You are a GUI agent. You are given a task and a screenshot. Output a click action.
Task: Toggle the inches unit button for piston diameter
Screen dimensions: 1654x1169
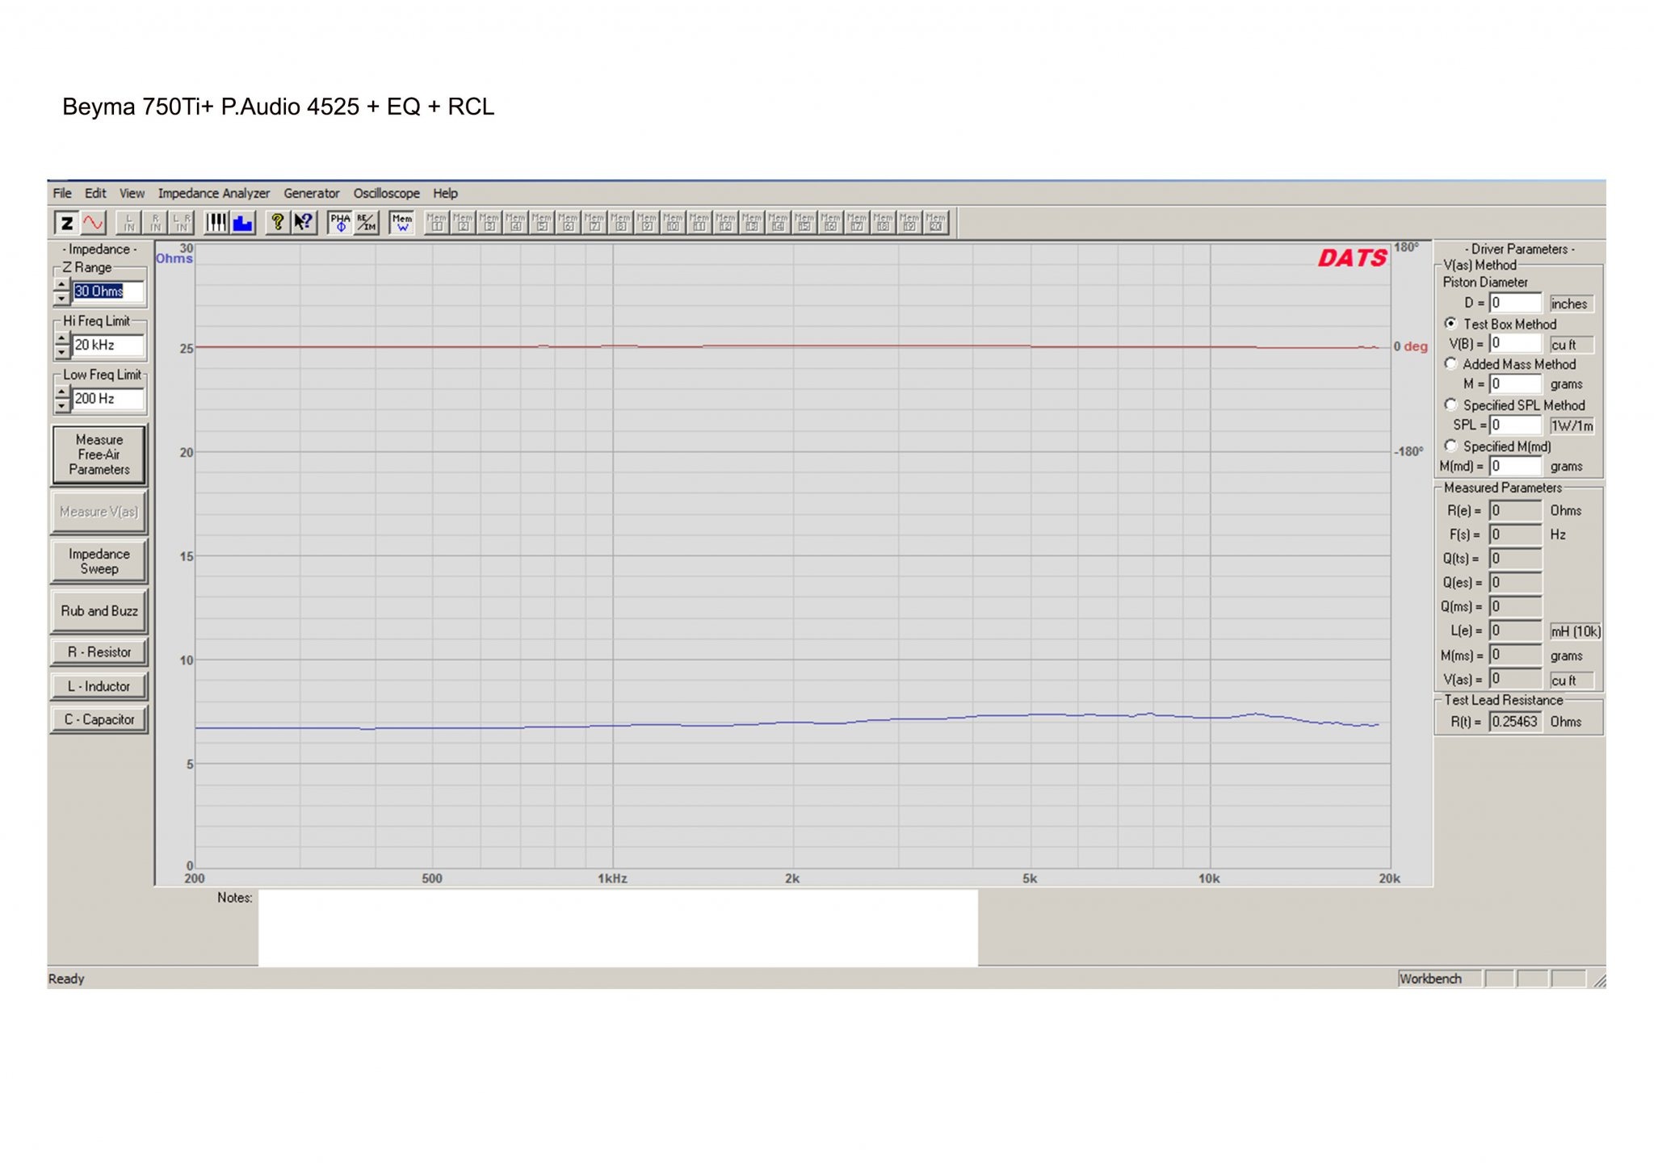pyautogui.click(x=1570, y=304)
